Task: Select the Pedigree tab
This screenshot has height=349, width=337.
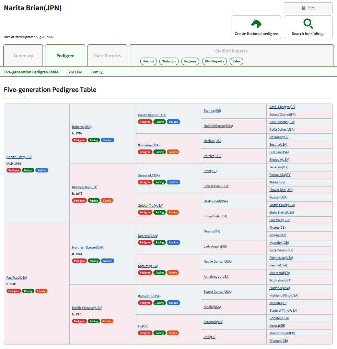Action: (65, 56)
